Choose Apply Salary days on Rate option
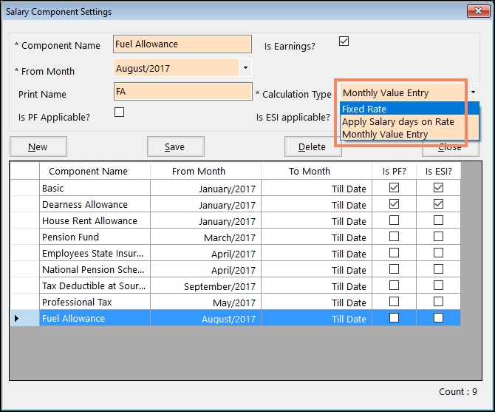 410,121
